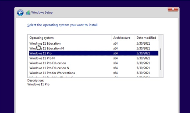Select the highlighted Windows 11 Pro row

click(x=40, y=53)
